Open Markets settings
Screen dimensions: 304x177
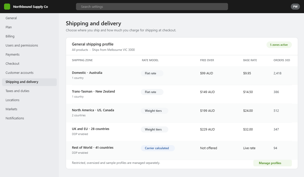coord(29,109)
